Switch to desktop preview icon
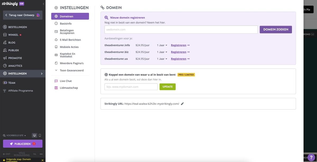 coord(34,135)
